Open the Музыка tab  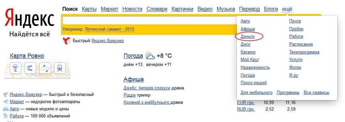click(226, 9)
